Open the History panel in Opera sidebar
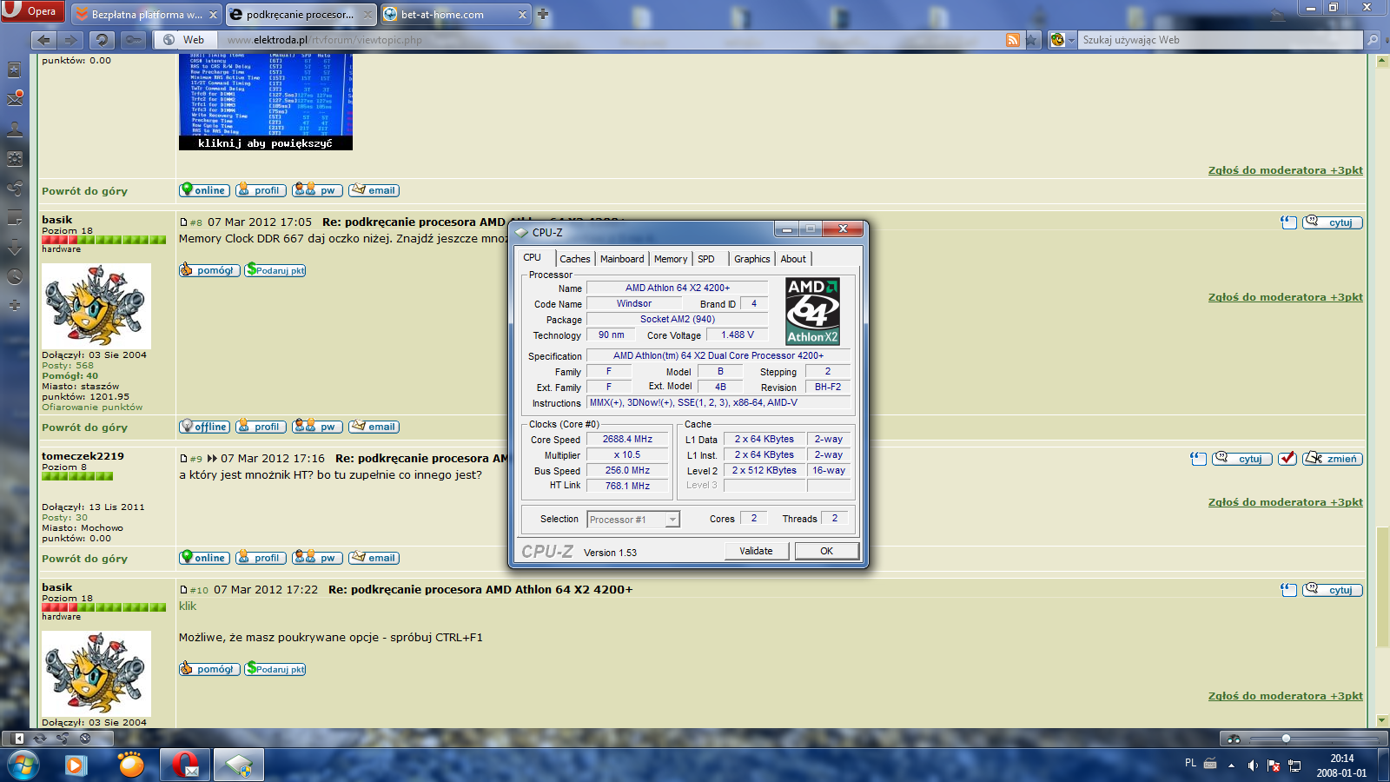Screen dimensions: 1390x782 (15, 277)
